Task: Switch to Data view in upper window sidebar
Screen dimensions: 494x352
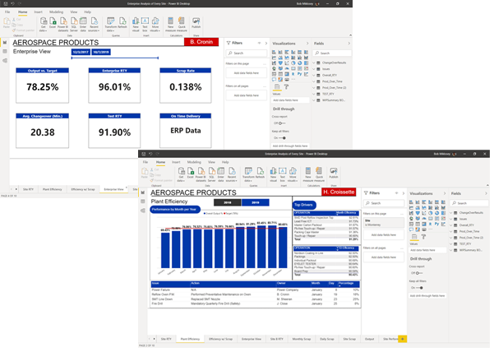Action: 5,51
